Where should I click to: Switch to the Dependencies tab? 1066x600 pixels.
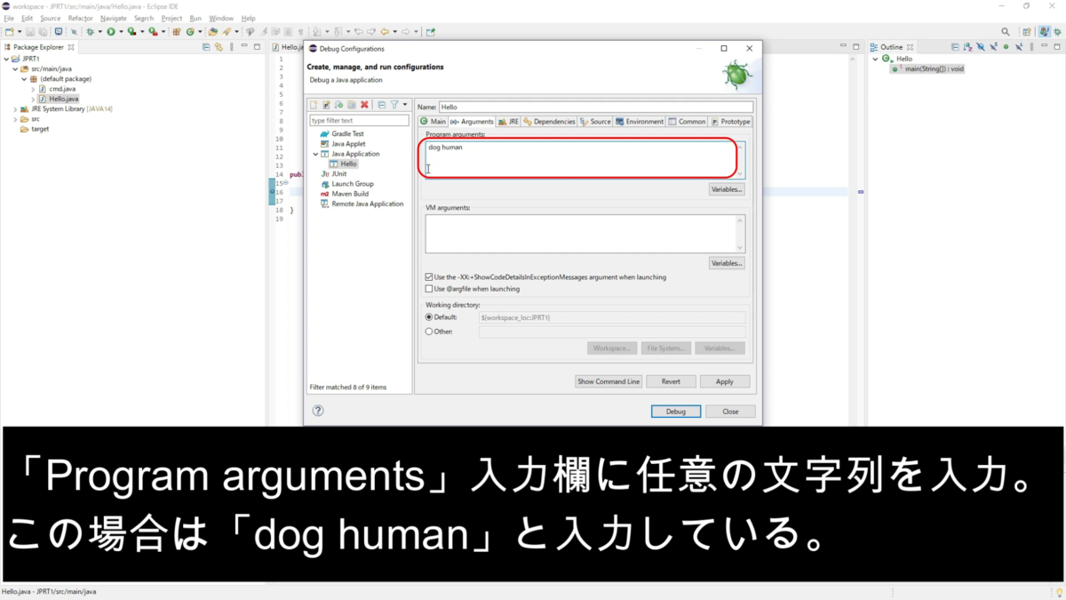coord(550,122)
